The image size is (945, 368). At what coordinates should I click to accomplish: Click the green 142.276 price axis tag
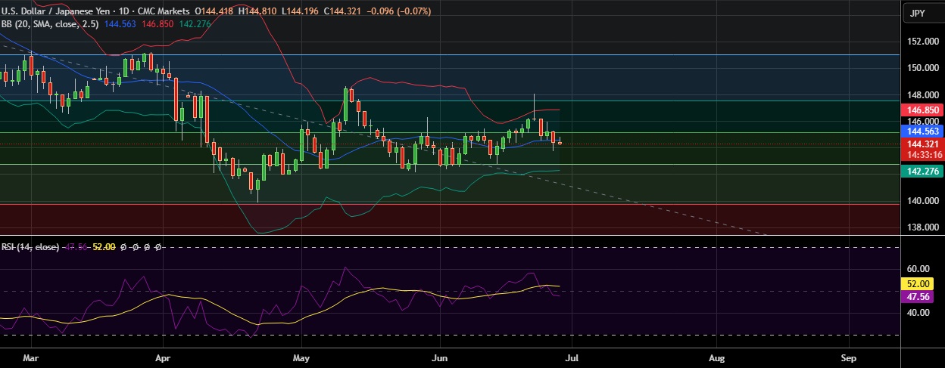(x=922, y=172)
